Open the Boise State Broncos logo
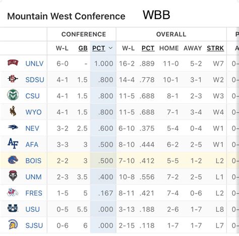 tap(13, 160)
